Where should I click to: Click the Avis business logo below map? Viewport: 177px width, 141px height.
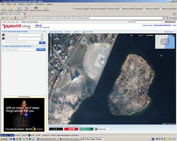[x=71, y=129]
